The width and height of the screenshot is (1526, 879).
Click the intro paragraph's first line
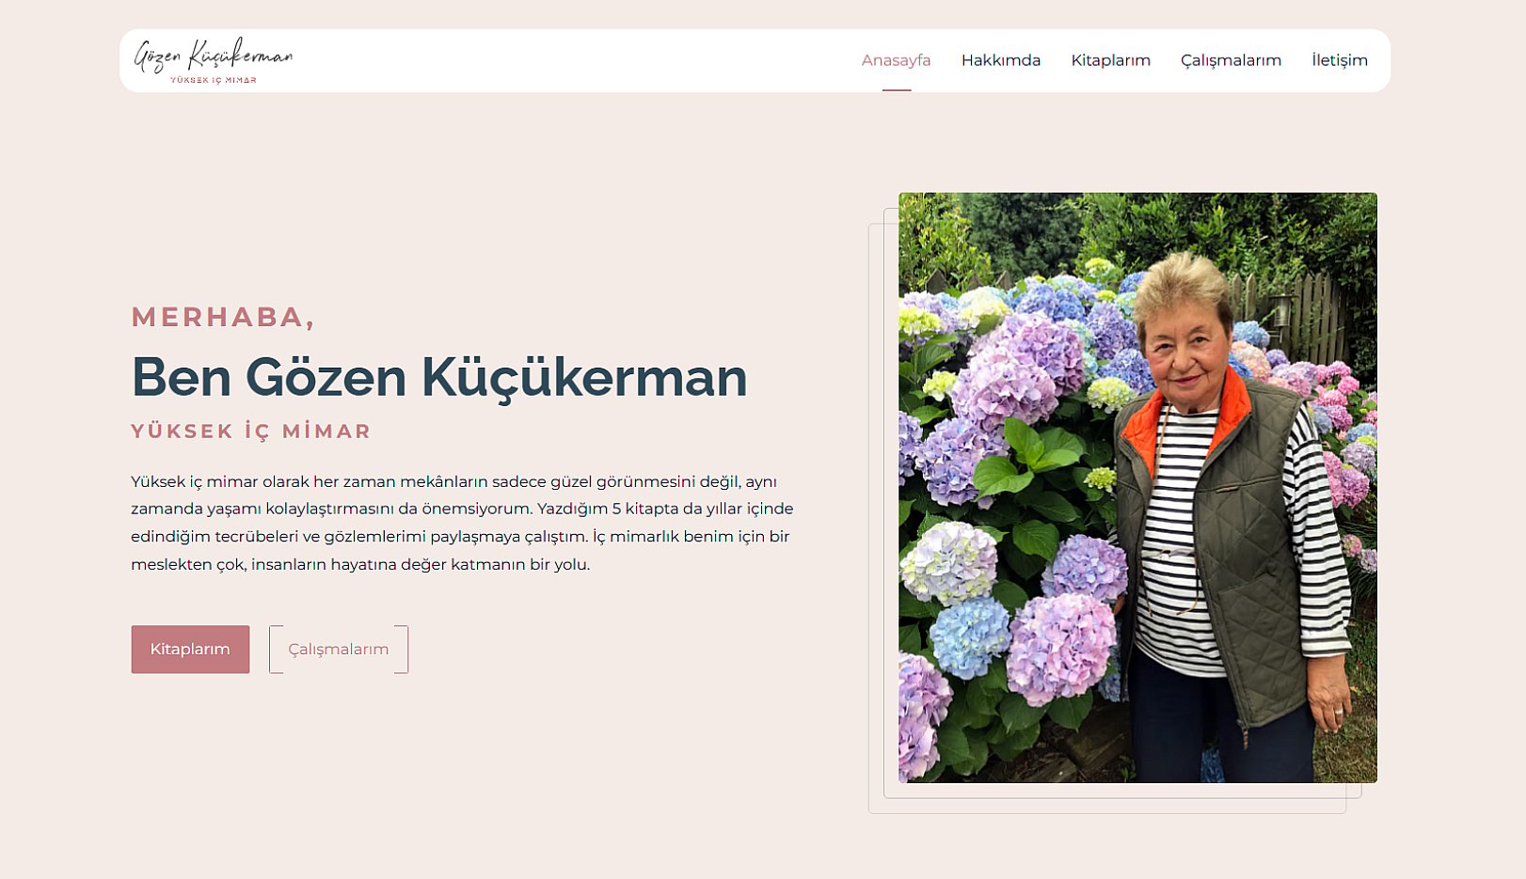pyautogui.click(x=453, y=481)
